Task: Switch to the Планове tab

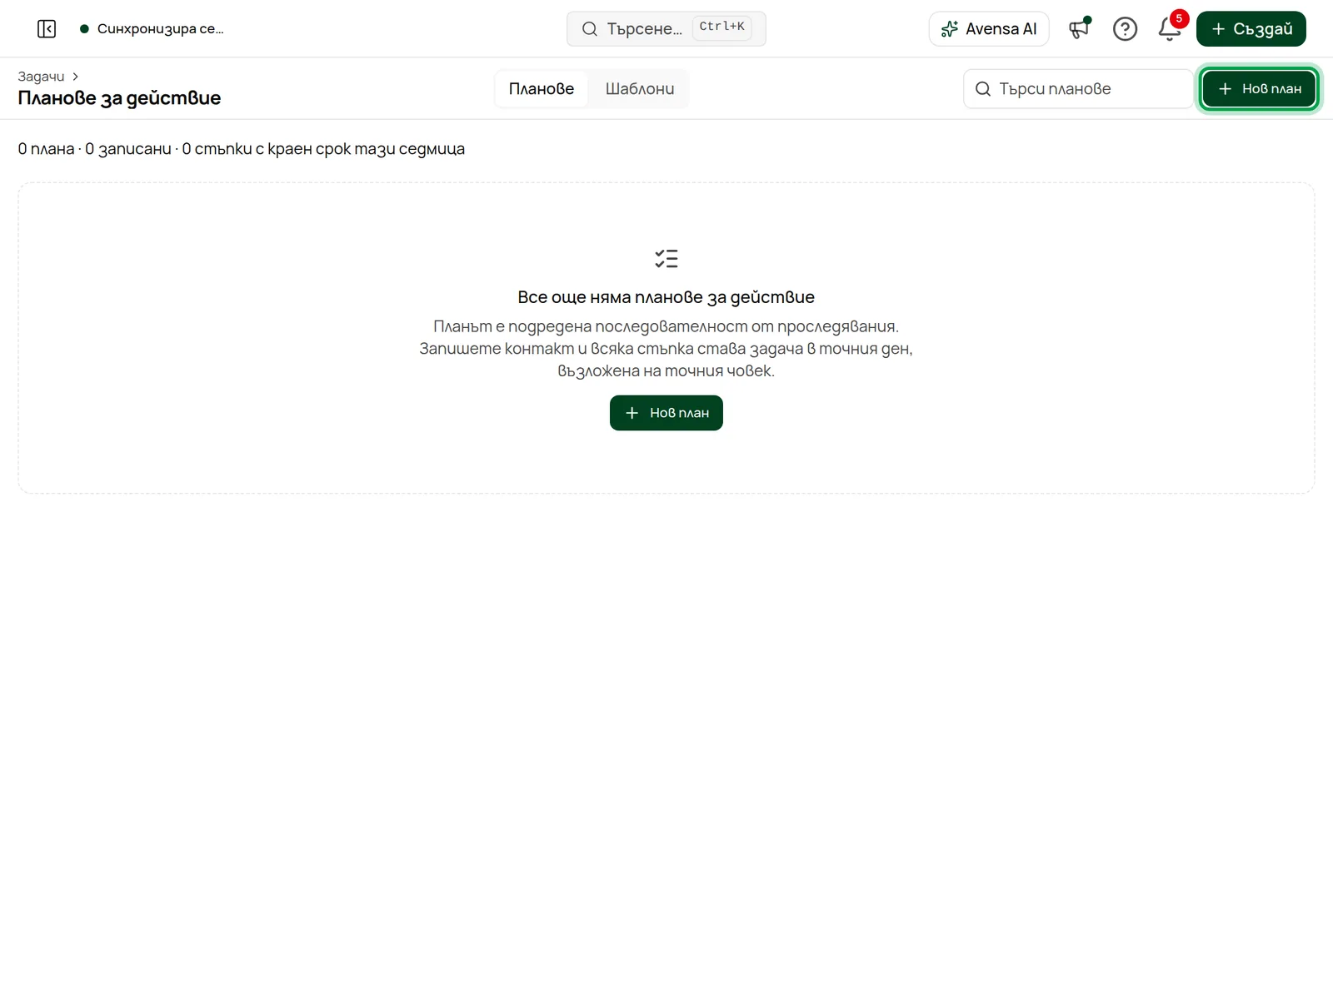Action: (542, 89)
